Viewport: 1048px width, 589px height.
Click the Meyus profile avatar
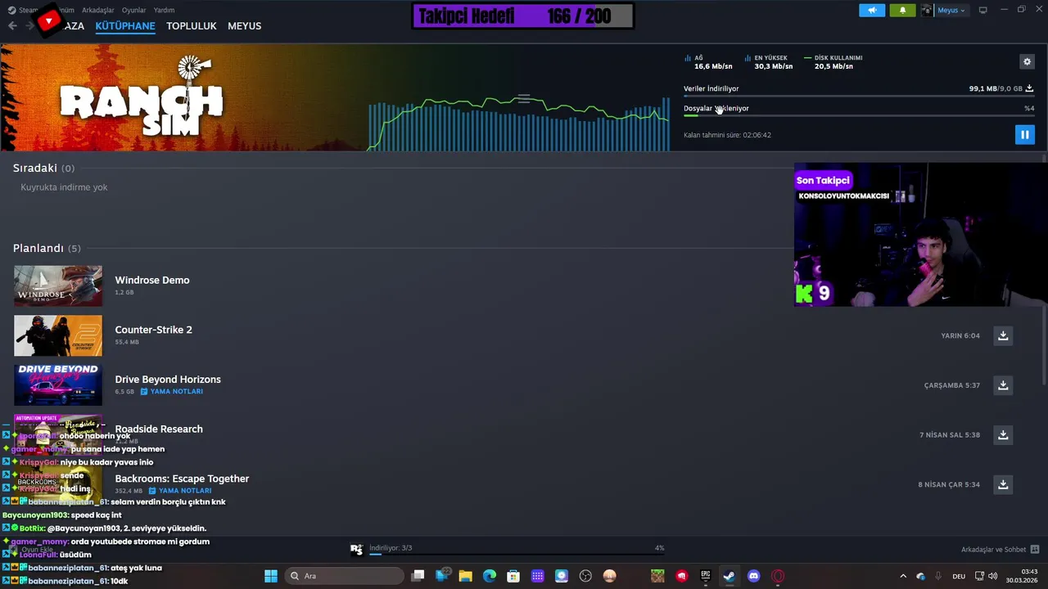click(927, 10)
